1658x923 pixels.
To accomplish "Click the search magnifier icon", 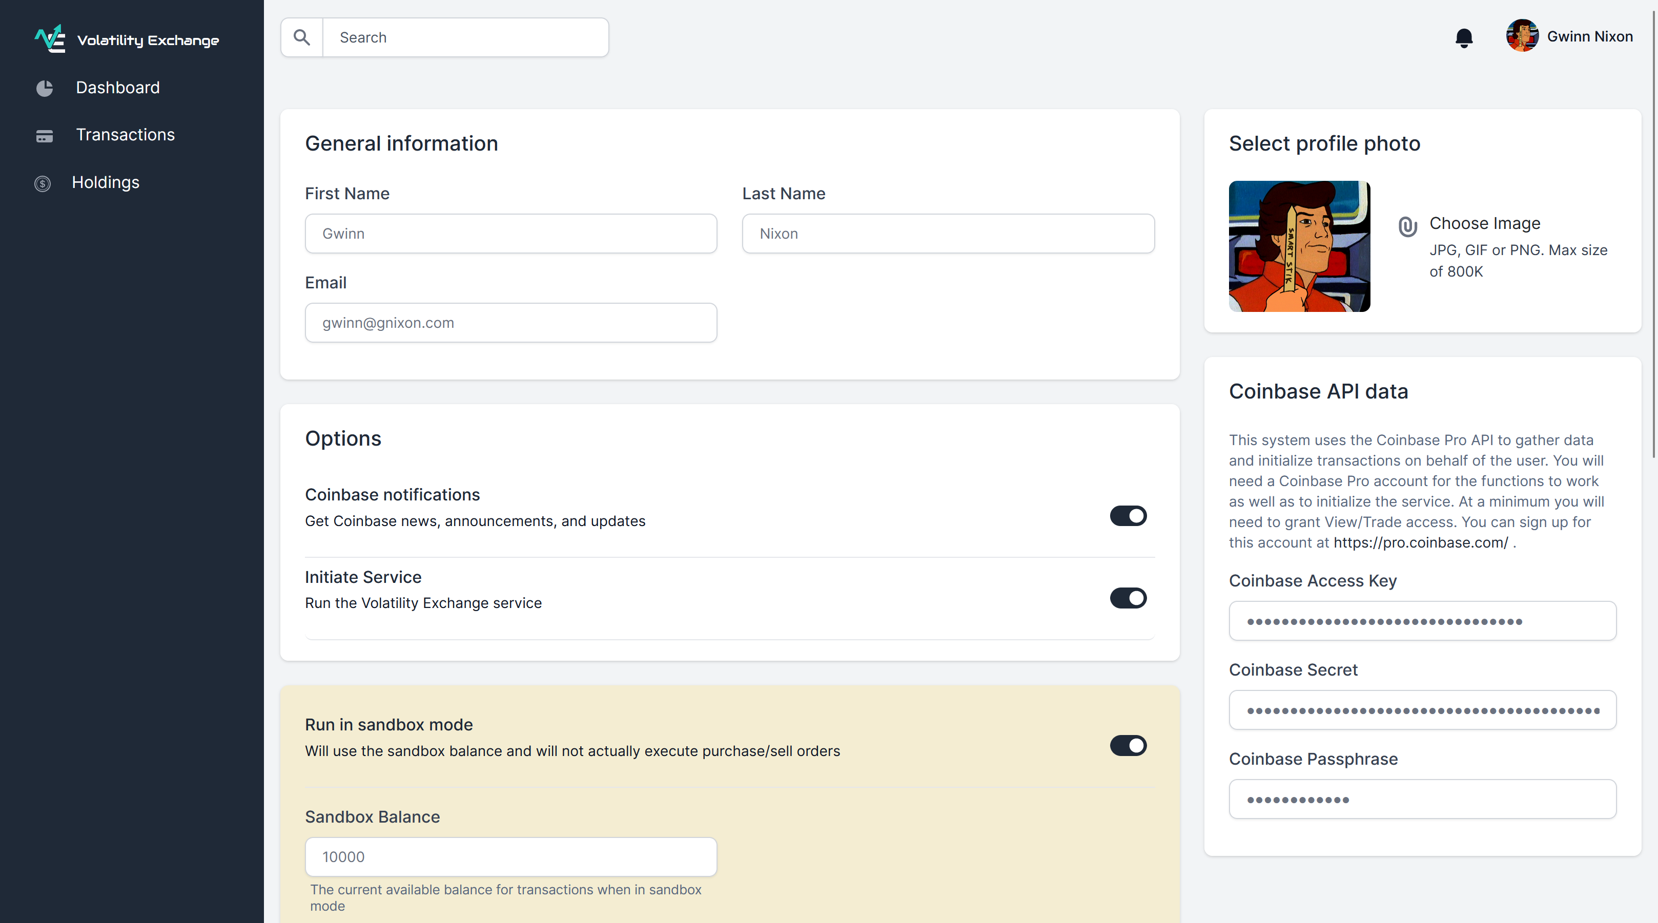I will (302, 37).
